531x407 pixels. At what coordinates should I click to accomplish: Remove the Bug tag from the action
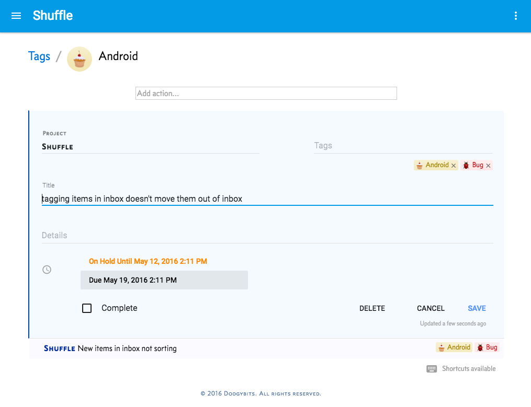pyautogui.click(x=488, y=166)
